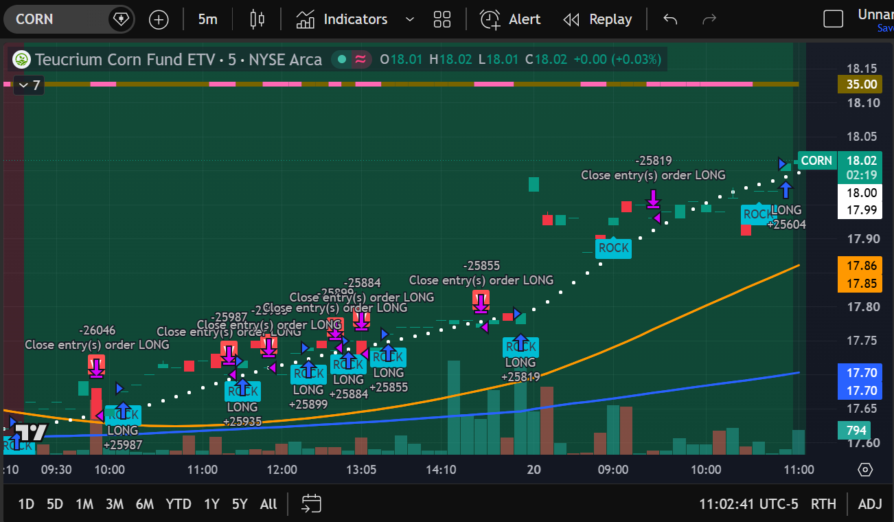Select the 1M date range
The width and height of the screenshot is (894, 522).
(x=84, y=504)
